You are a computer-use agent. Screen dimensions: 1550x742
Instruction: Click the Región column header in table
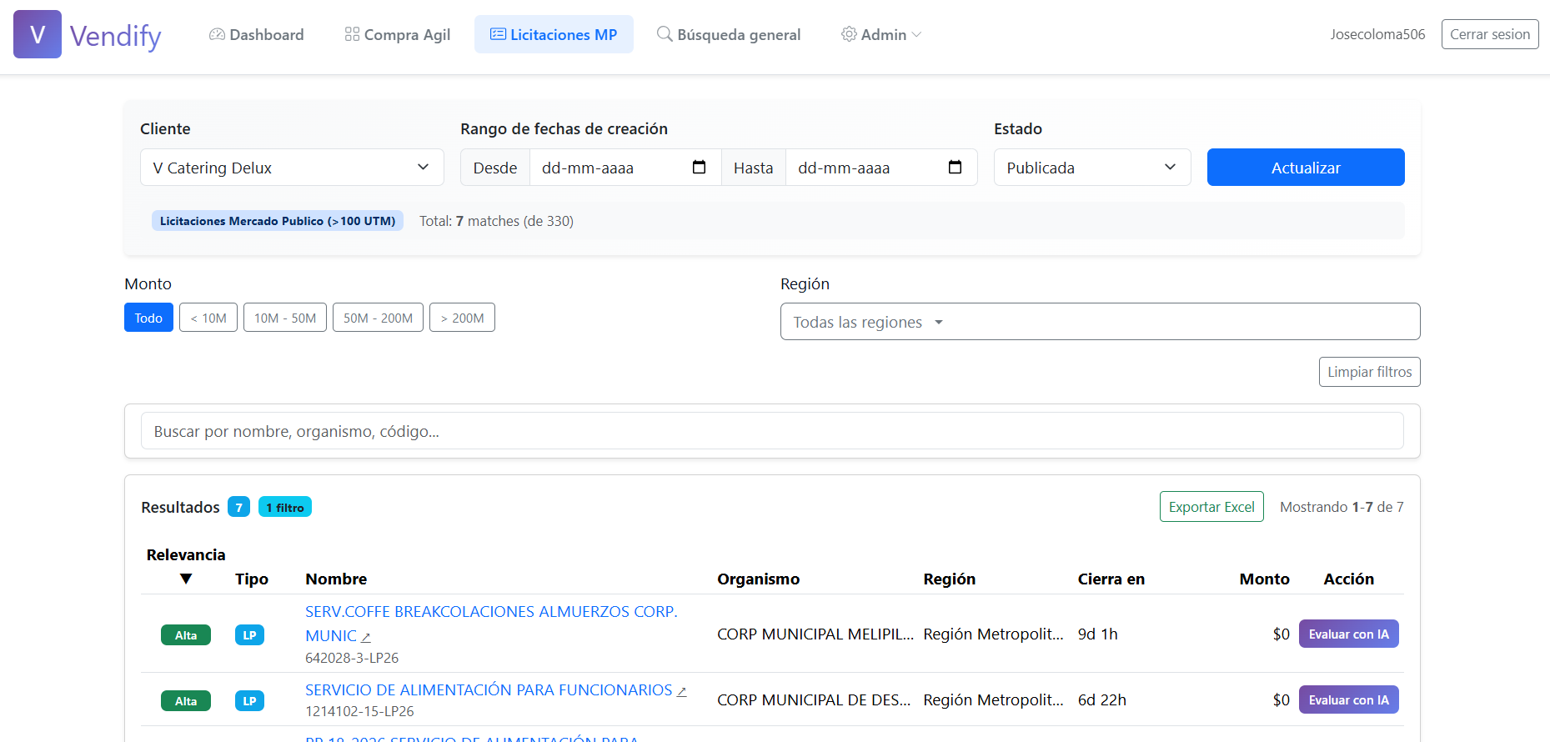click(x=949, y=579)
